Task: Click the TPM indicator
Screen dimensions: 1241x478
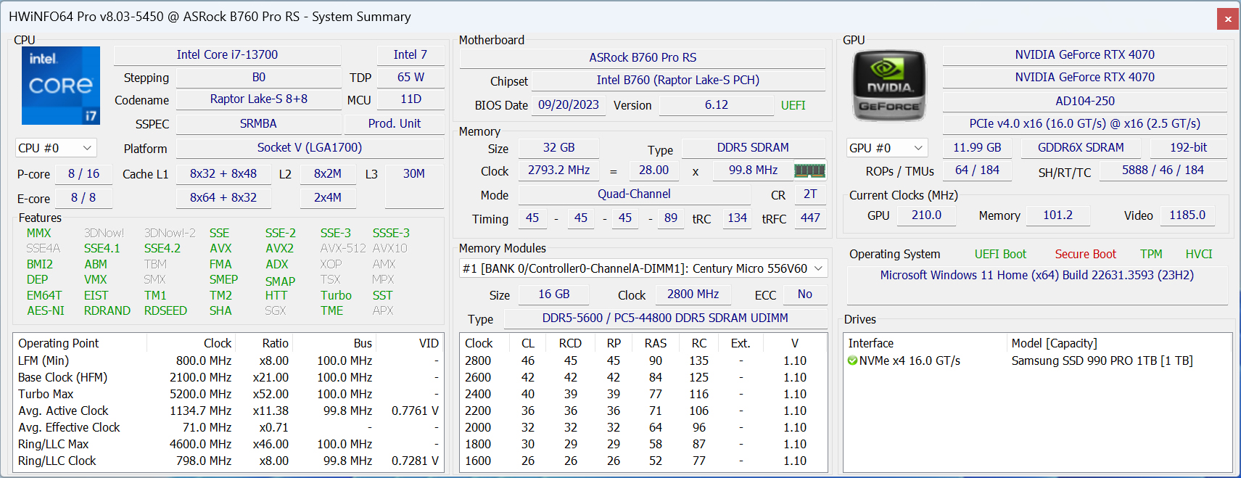Action: coord(1151,255)
